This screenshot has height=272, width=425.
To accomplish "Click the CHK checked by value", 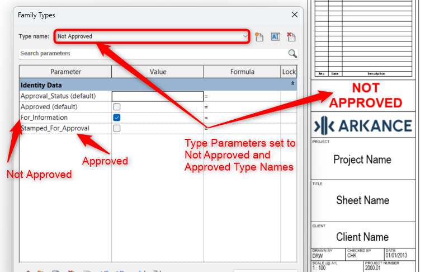I will click(x=352, y=256).
